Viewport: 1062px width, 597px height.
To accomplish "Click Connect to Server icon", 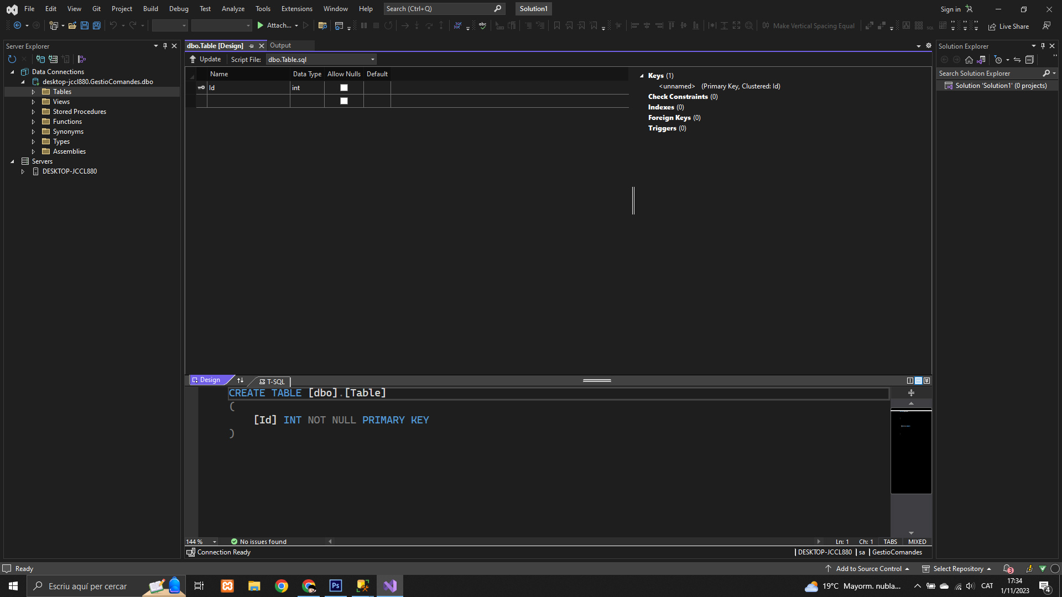I will coord(53,59).
